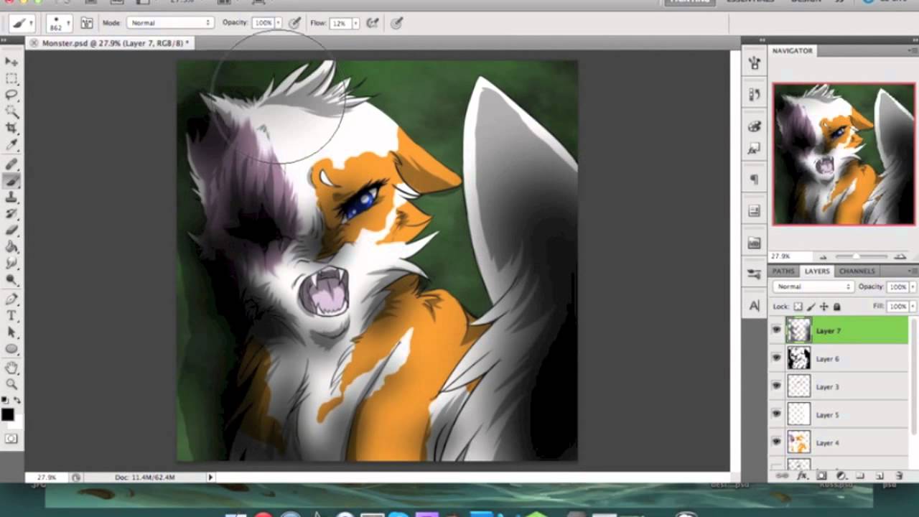
Task: Select the Crop tool
Action: [11, 128]
